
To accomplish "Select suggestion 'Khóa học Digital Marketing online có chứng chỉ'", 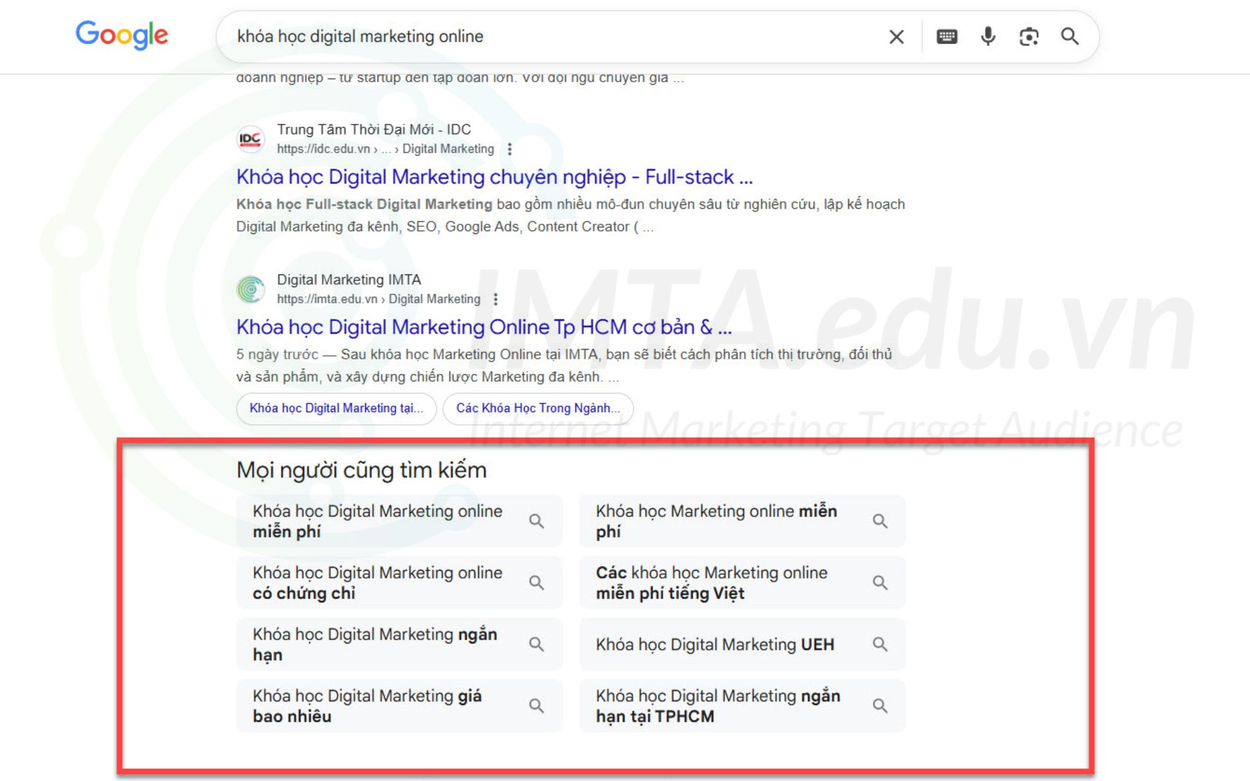I will pos(399,583).
